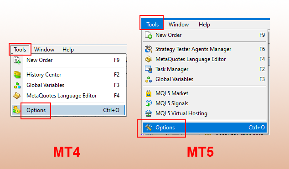Click the History Center database icon in MT4
The image size is (289, 169).
pos(17,75)
